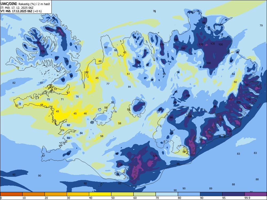Click the 52 humidity value on the map
267x200 pixels.
click(x=17, y=106)
